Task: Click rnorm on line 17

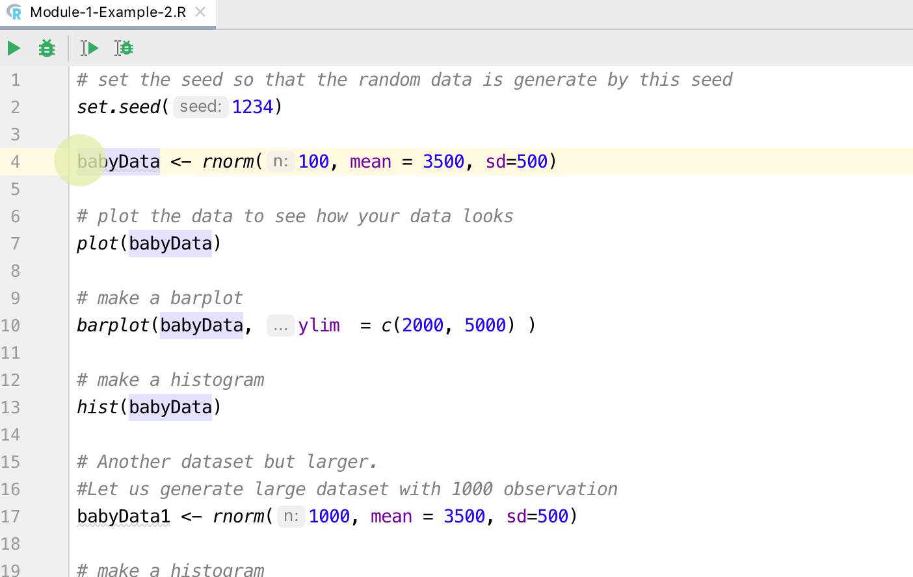Action: click(237, 517)
